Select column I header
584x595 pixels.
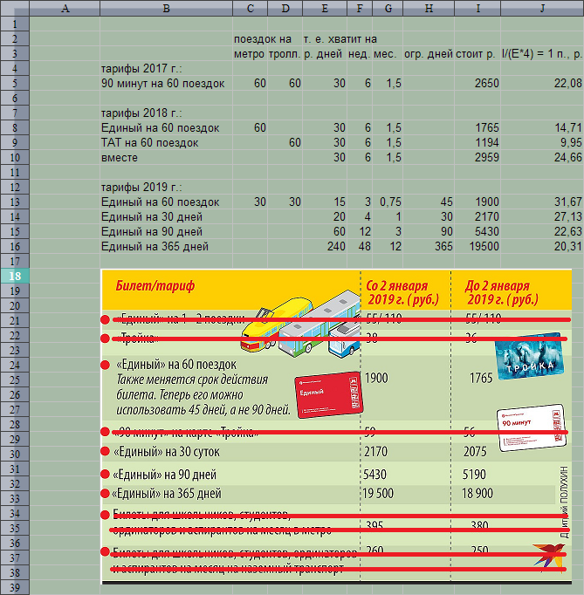click(478, 8)
